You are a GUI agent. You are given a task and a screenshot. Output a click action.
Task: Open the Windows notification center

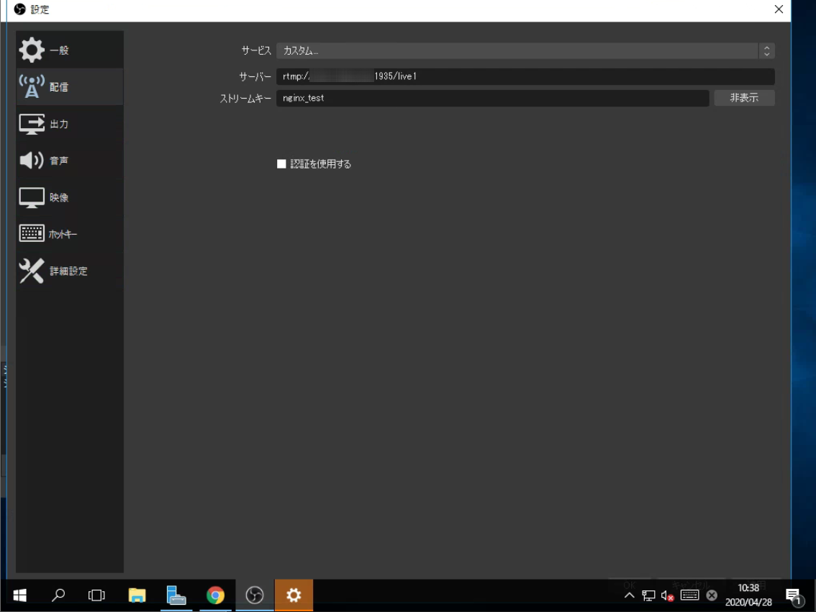pos(794,595)
